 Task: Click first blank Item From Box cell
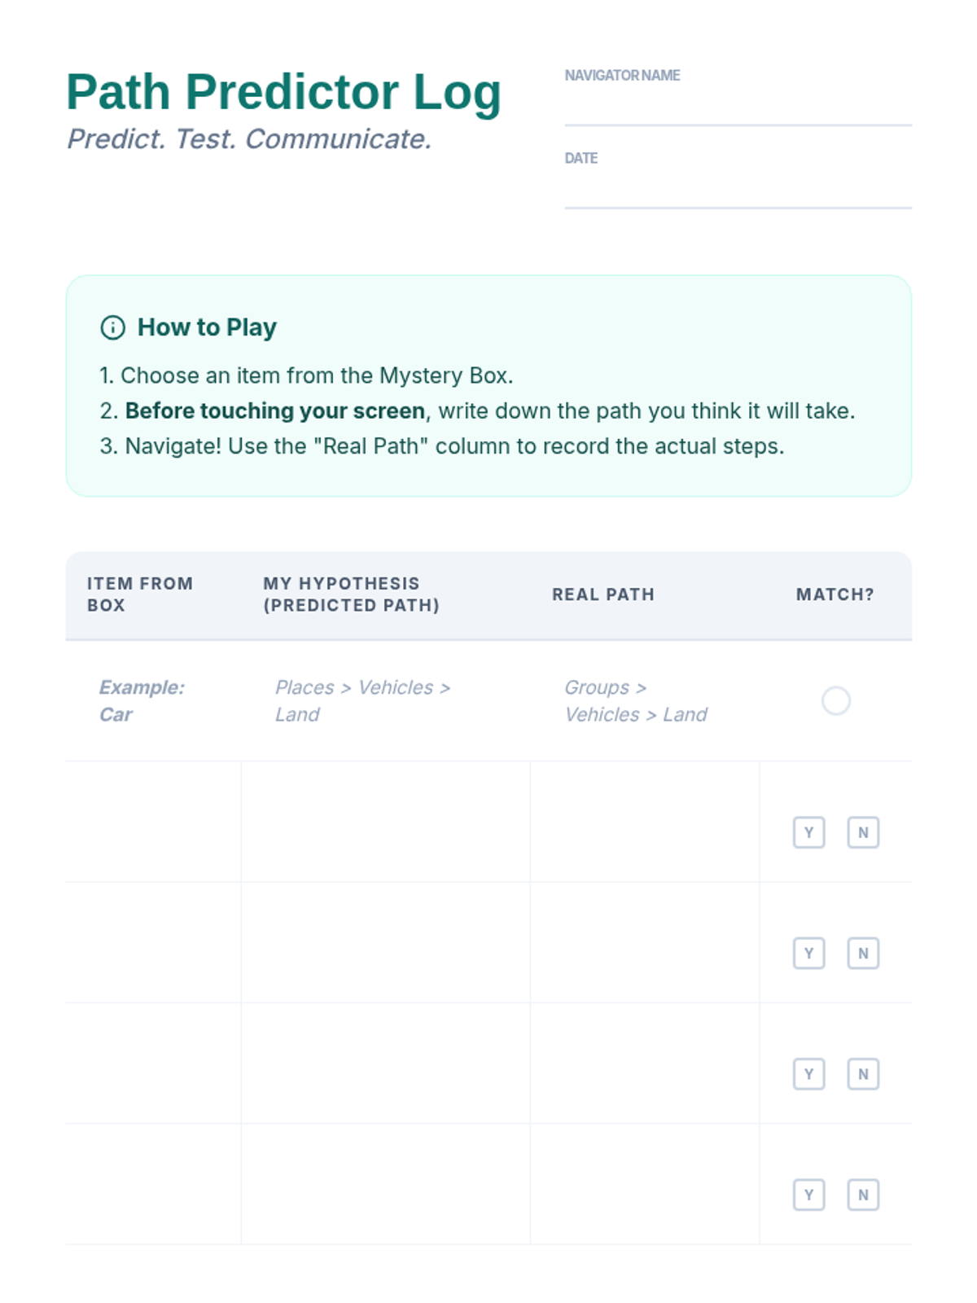(x=153, y=822)
